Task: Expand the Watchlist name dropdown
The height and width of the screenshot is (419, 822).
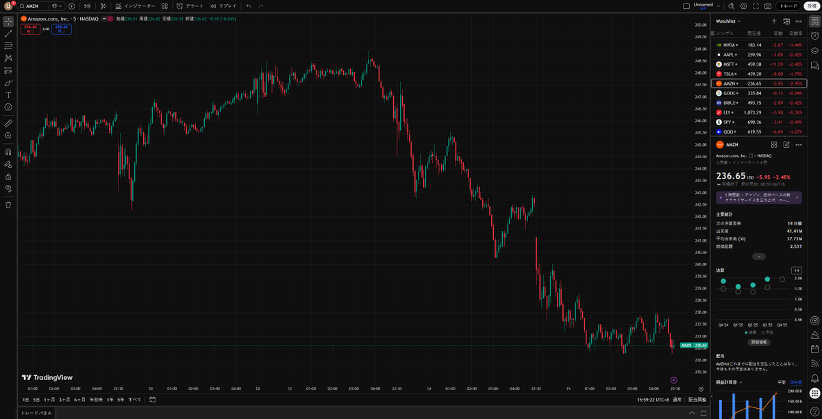Action: pos(728,21)
